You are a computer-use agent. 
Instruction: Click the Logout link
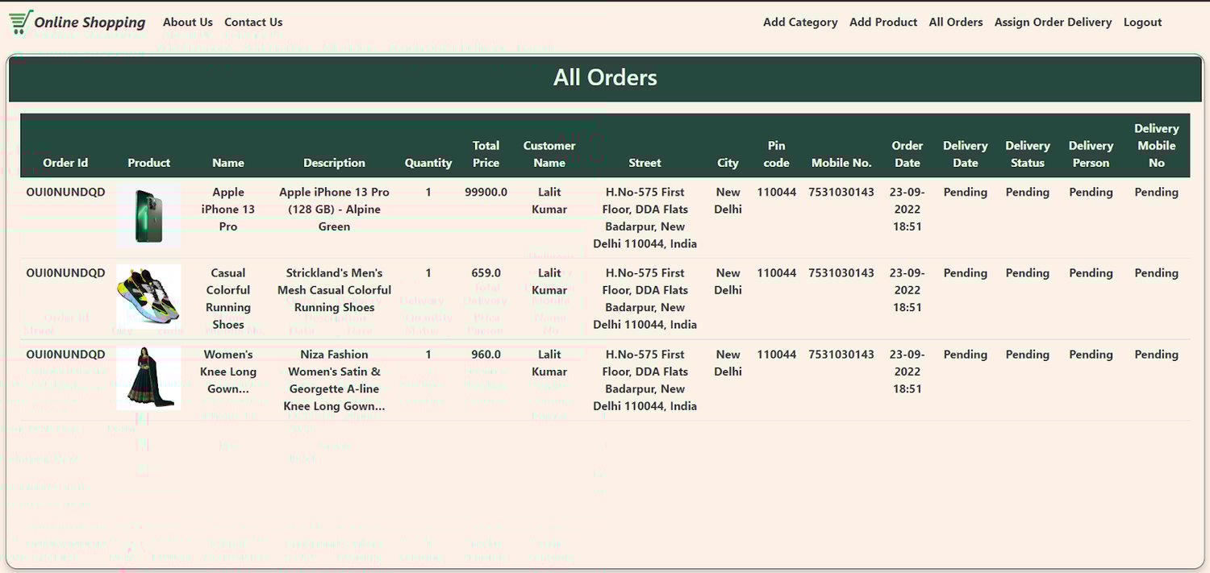coord(1142,22)
